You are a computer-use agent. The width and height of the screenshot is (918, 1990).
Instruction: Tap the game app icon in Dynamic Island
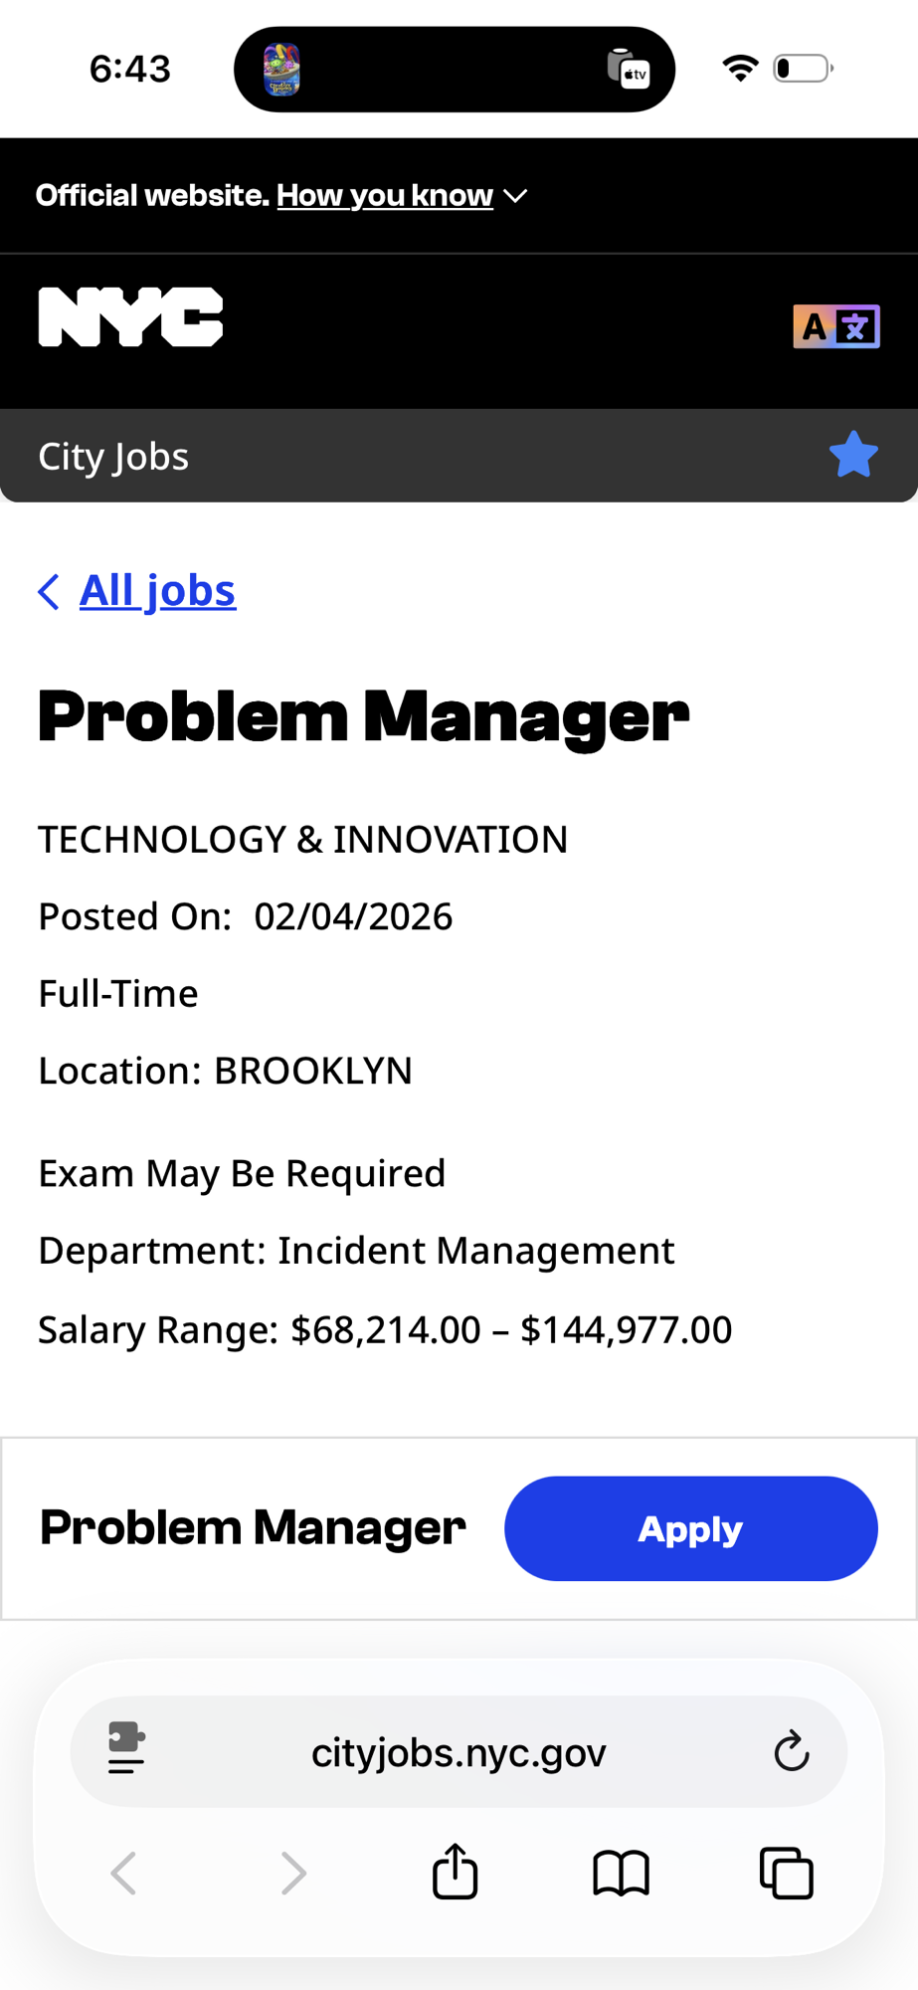click(x=281, y=70)
